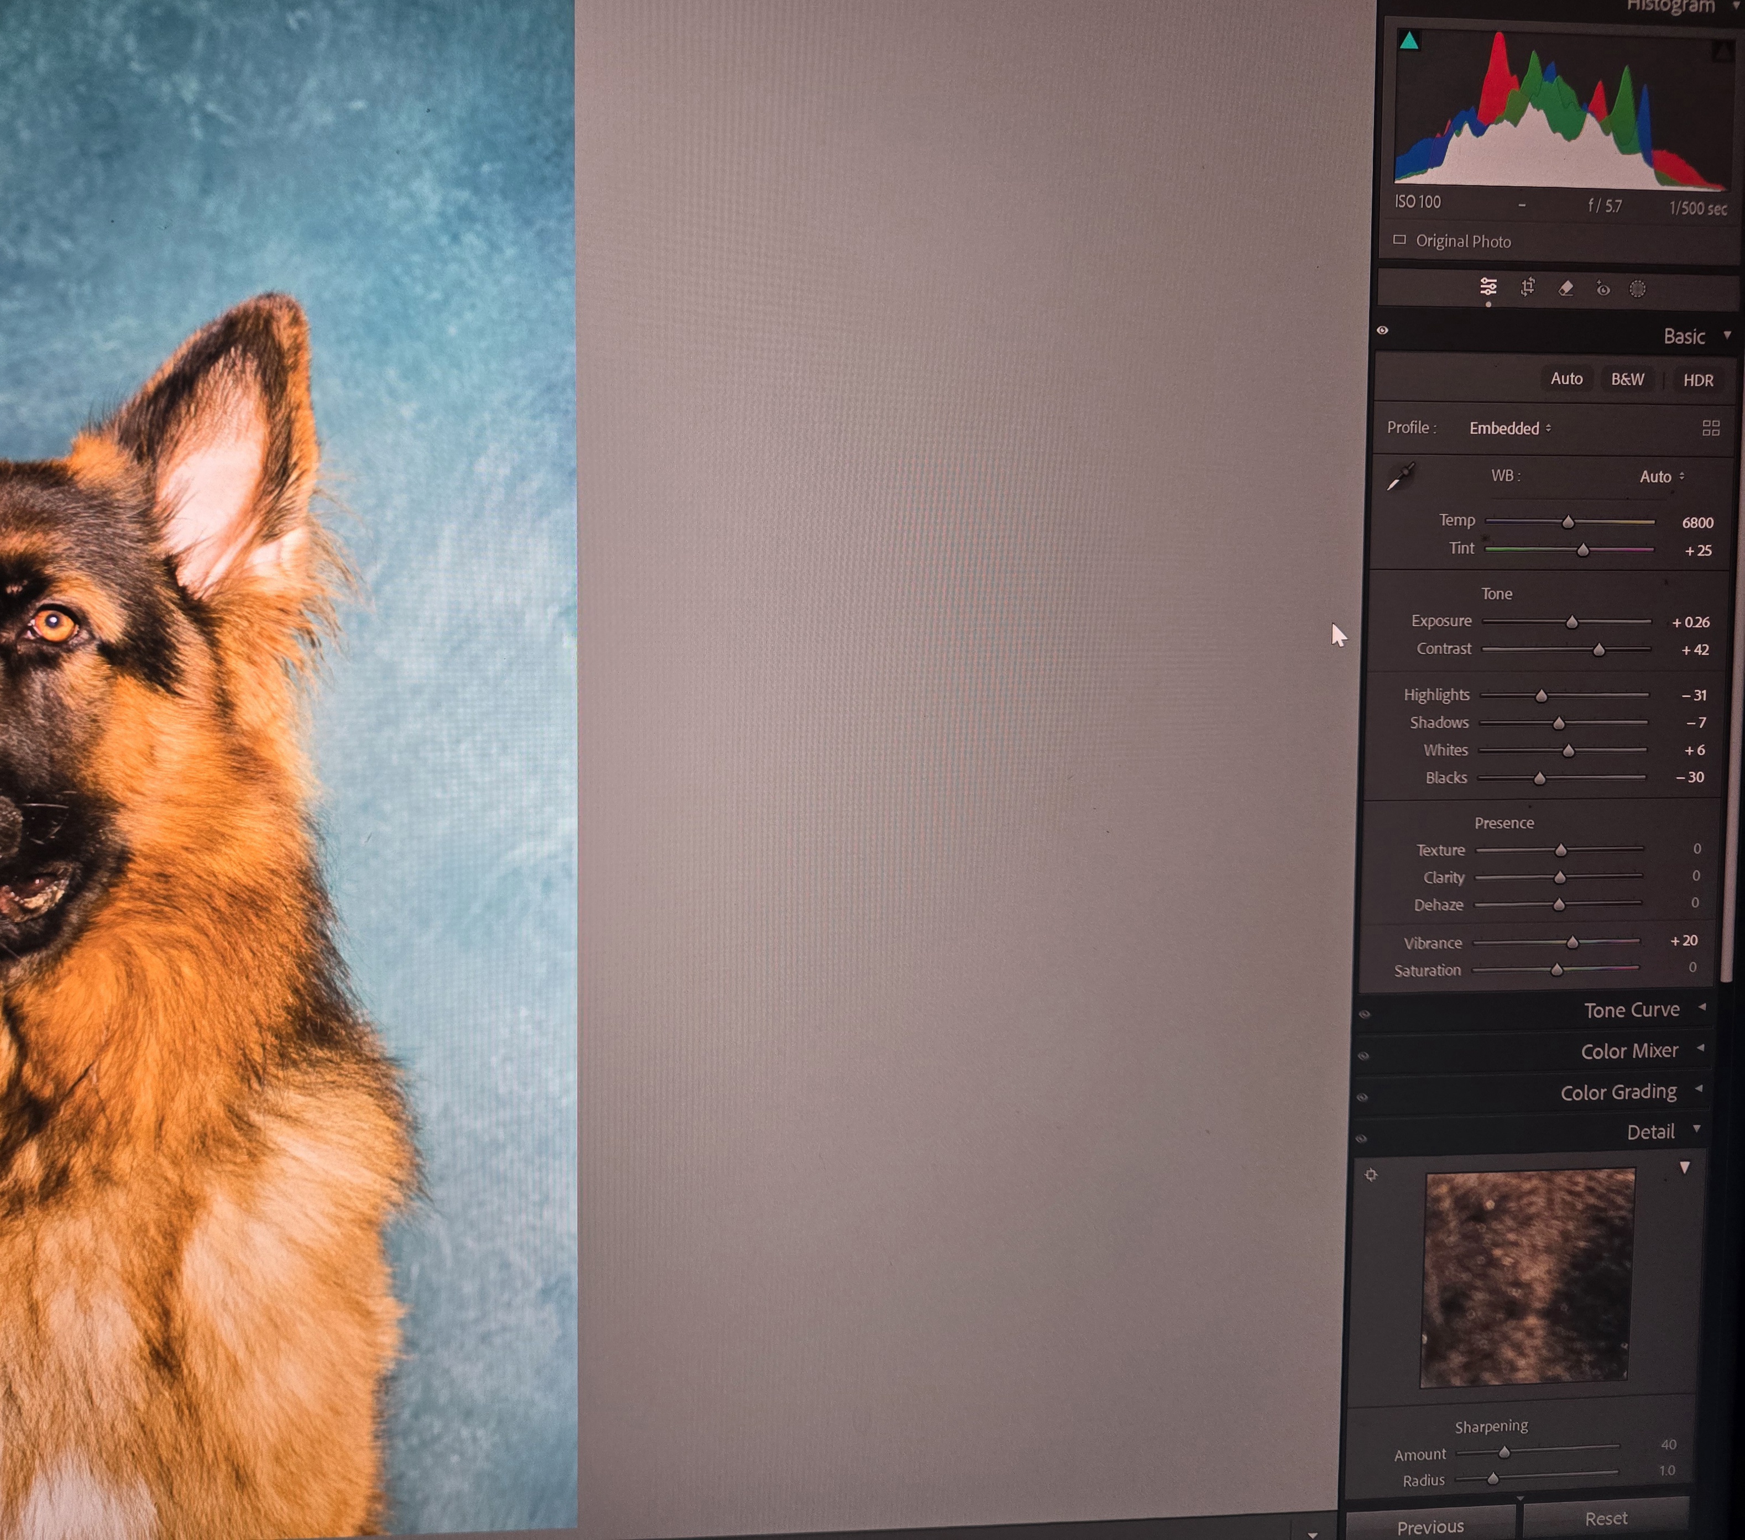Screen dimensions: 1745x1540
Task: Enable the Original Photo checkbox
Action: click(1399, 240)
